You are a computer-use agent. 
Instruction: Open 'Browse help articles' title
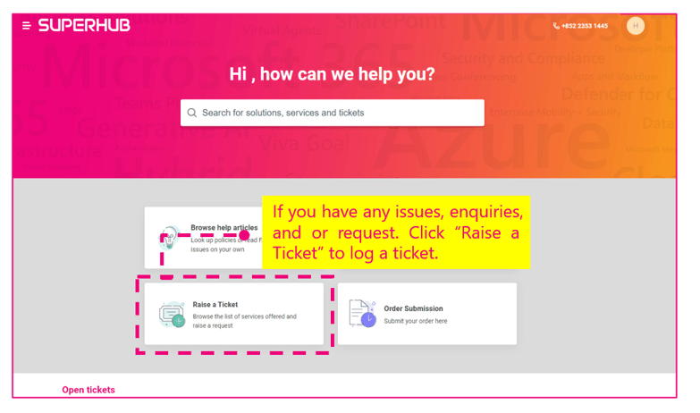click(224, 227)
